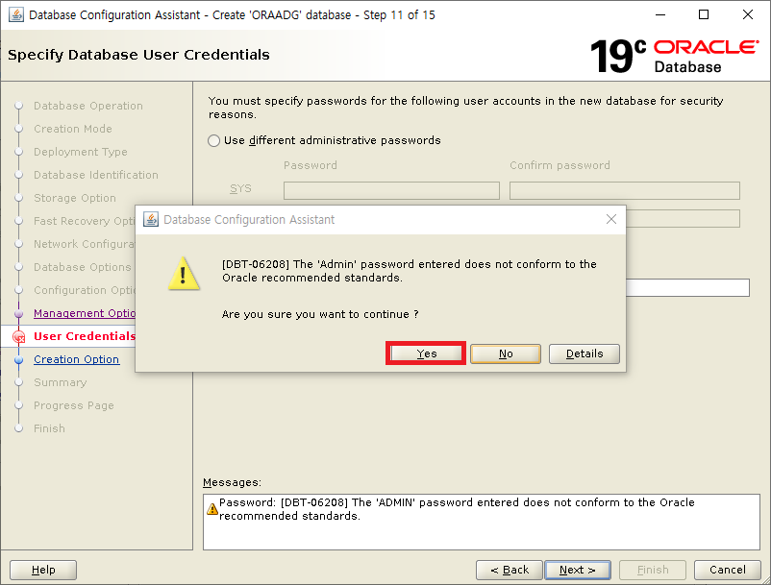Click the Creation Mode step
Viewport: 771px width, 585px height.
click(73, 129)
